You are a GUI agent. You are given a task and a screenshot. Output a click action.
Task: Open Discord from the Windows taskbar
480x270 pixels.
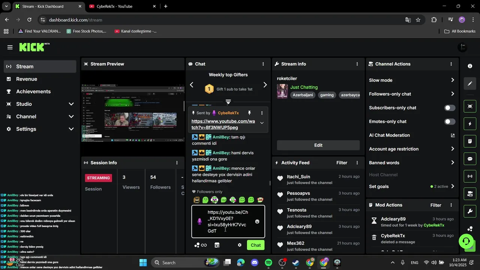[255, 262]
